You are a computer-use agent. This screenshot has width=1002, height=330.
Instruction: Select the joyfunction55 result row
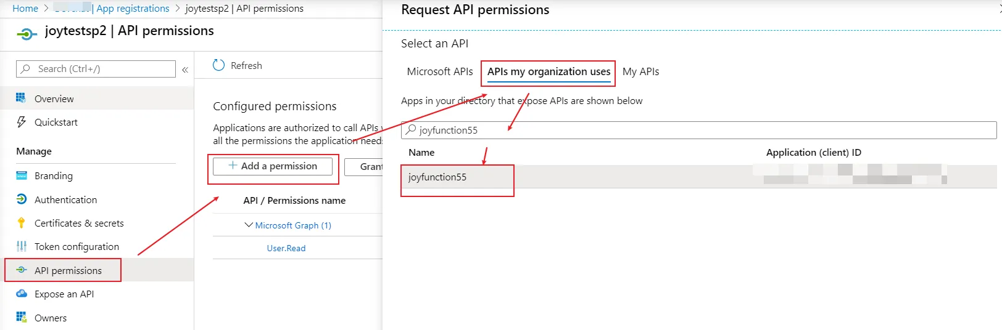pos(437,177)
